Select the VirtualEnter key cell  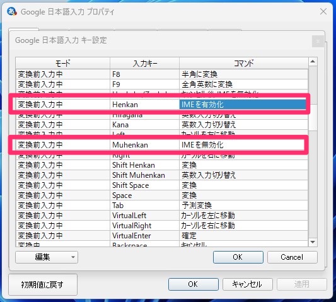144,236
